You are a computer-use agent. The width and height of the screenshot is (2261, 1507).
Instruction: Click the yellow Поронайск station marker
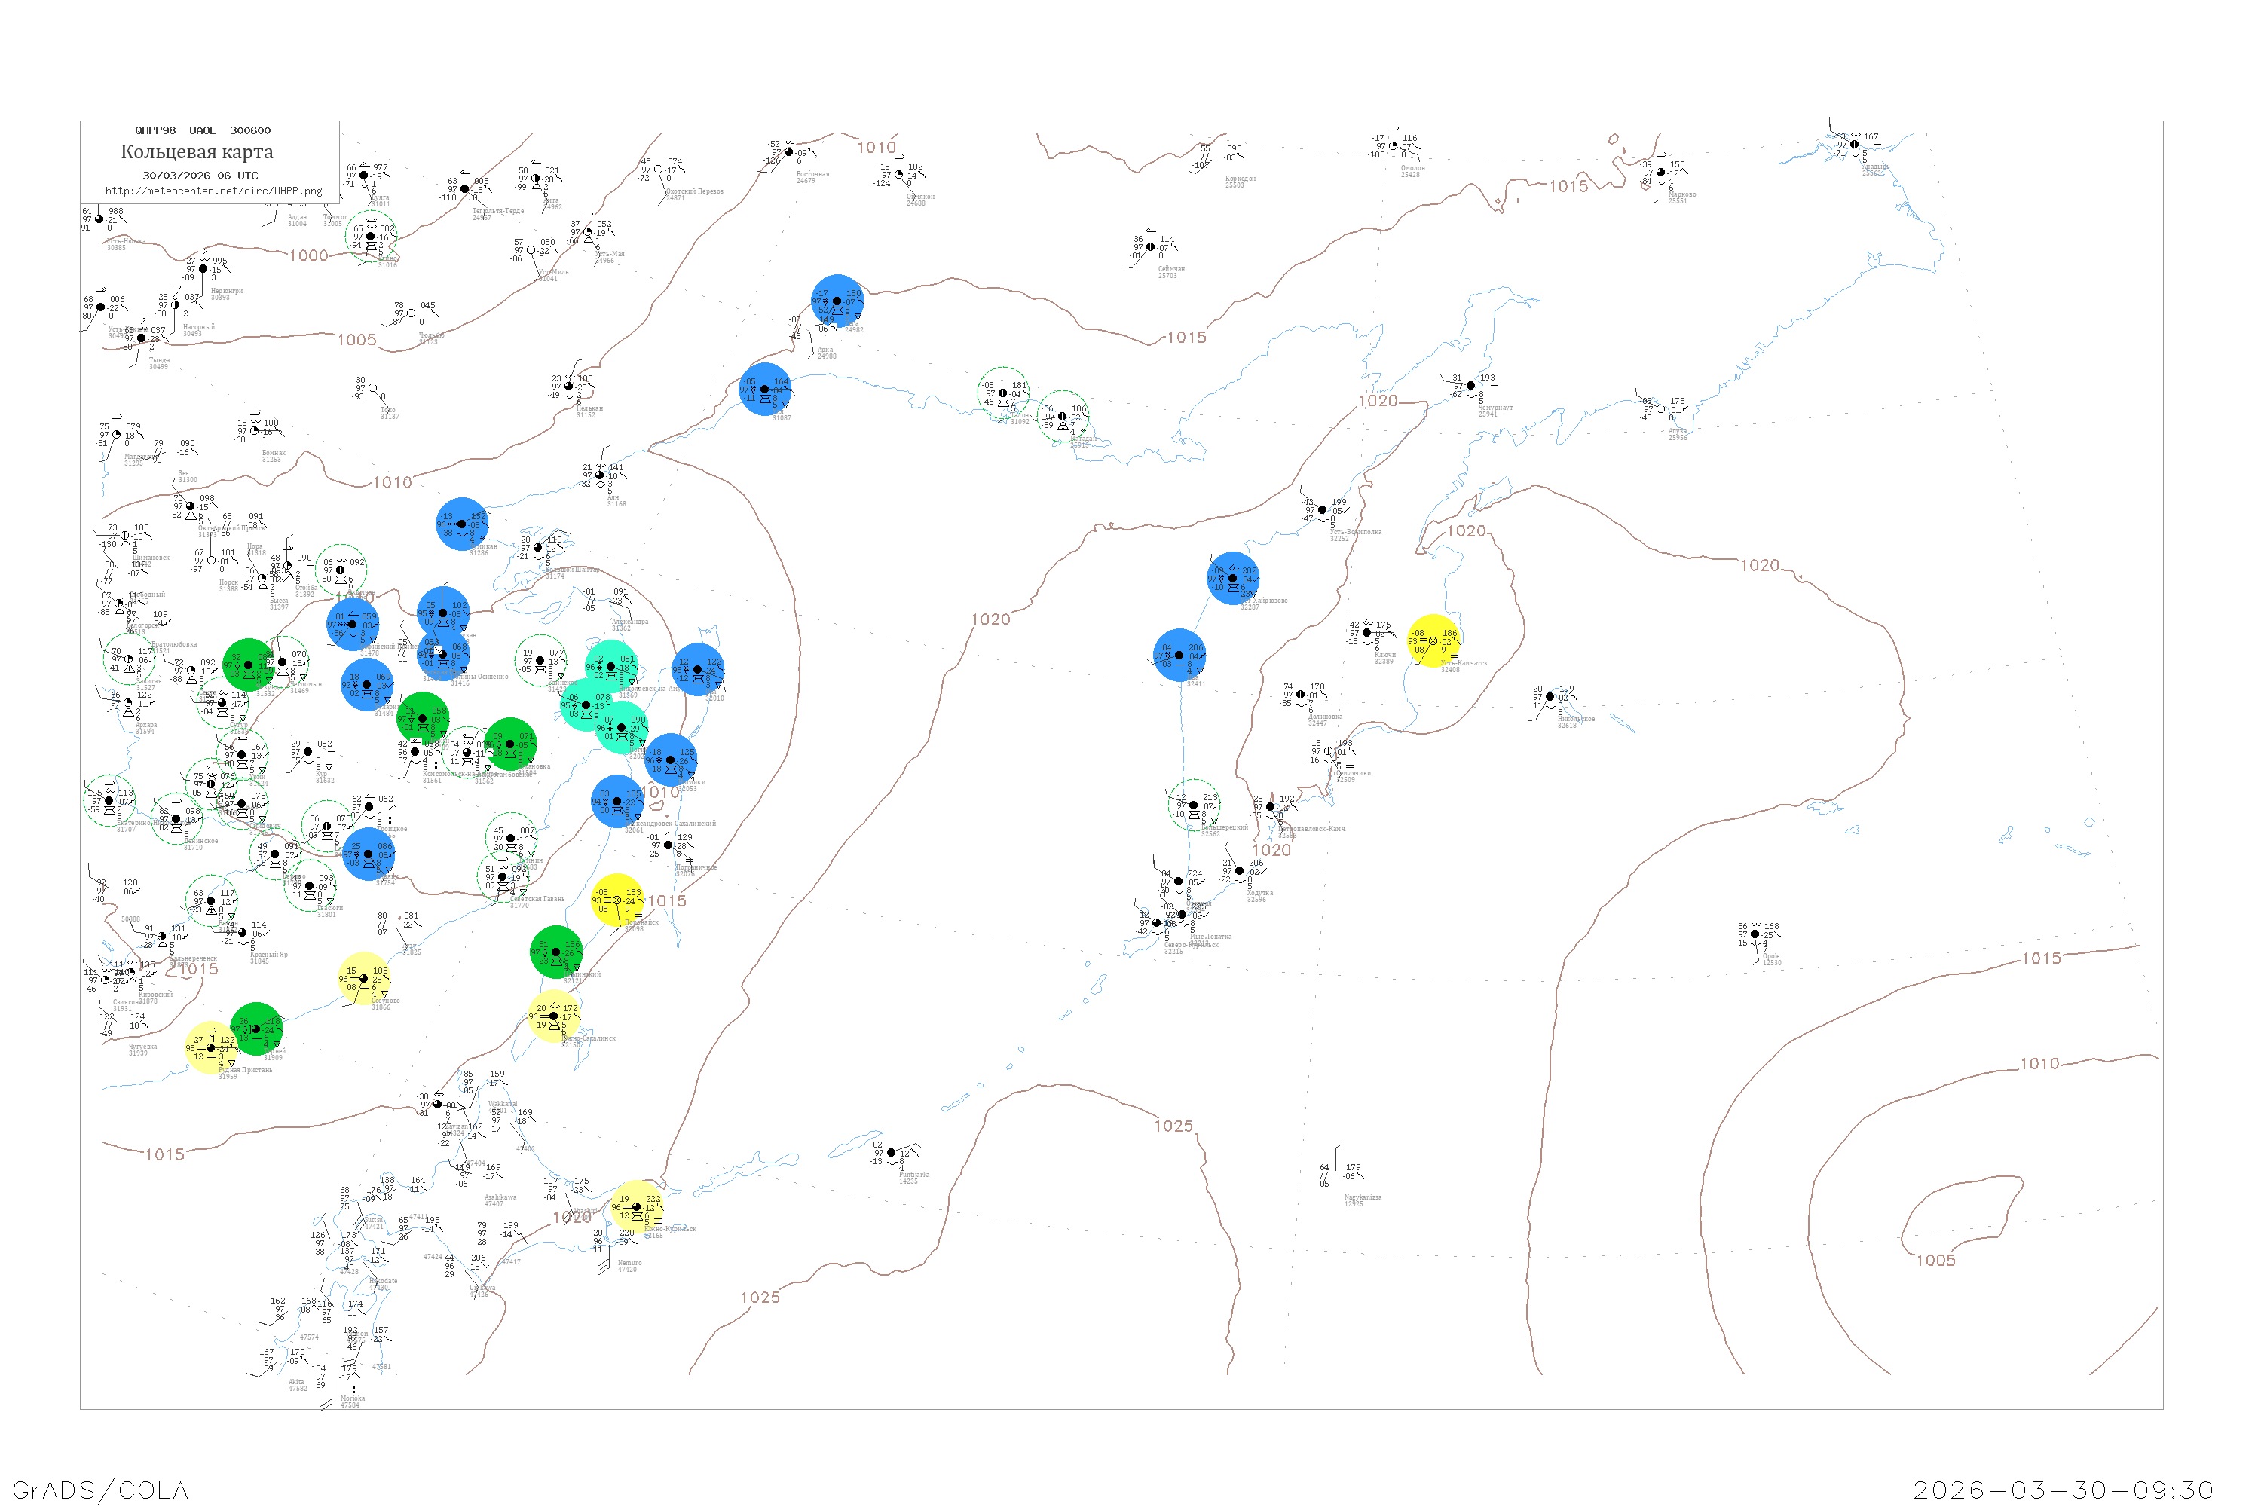(x=617, y=900)
